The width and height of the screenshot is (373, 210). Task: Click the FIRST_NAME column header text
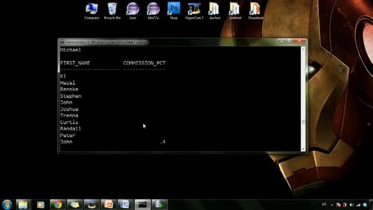coord(75,63)
